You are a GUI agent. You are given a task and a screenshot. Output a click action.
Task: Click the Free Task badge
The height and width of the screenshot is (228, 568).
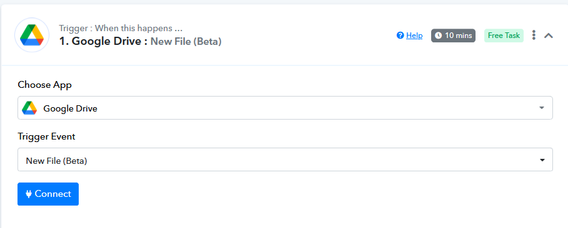(x=504, y=36)
